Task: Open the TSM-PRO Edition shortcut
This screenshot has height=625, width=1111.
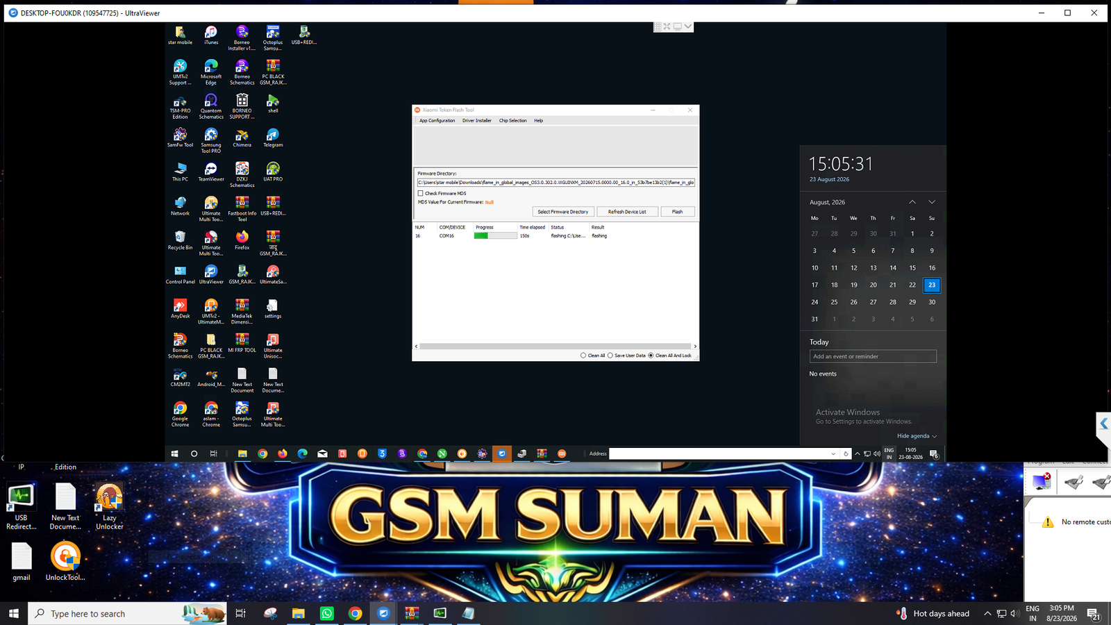Action: click(180, 106)
